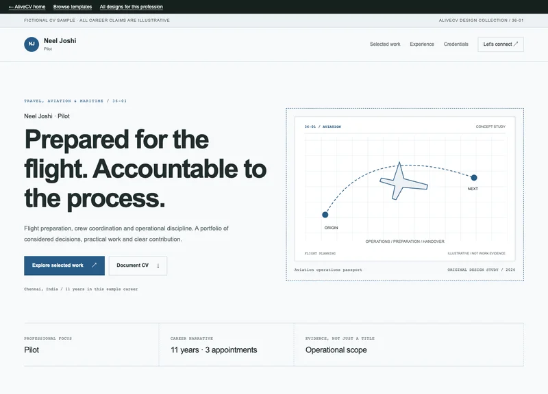Click 'ILLUSTRATIVE / NOT WORK EVIDENCE' label
Viewport: 548px width, 394px height.
coord(476,253)
